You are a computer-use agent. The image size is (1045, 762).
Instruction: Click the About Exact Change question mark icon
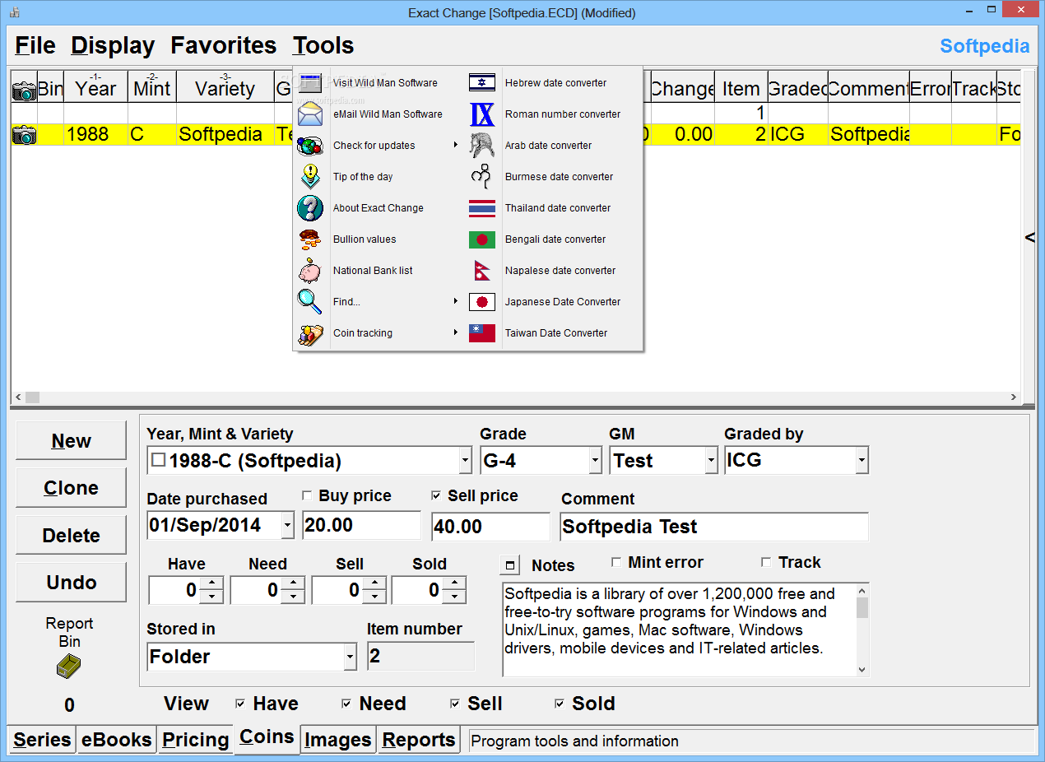310,208
